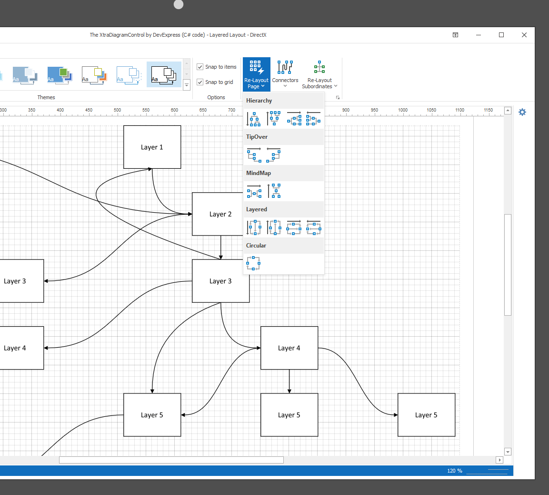
Task: Apply Layered bottom-to-top layout
Action: 273,228
